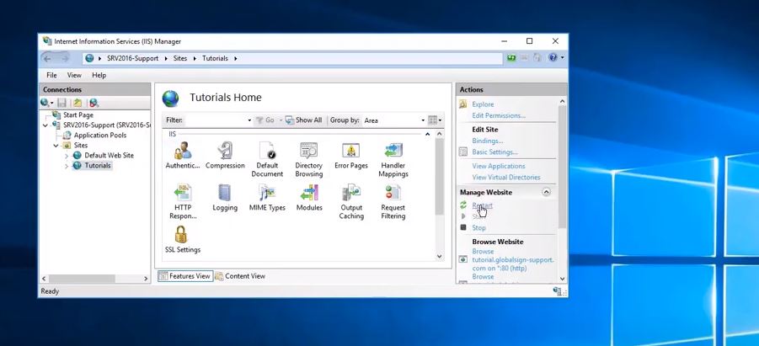Switch to the Features View tab

185,276
